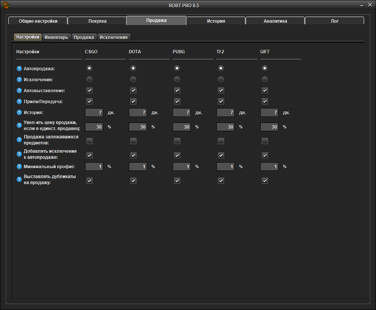Screen dimensions: 376x310
Task: Click the help icon next to История
Action: (x=19, y=113)
